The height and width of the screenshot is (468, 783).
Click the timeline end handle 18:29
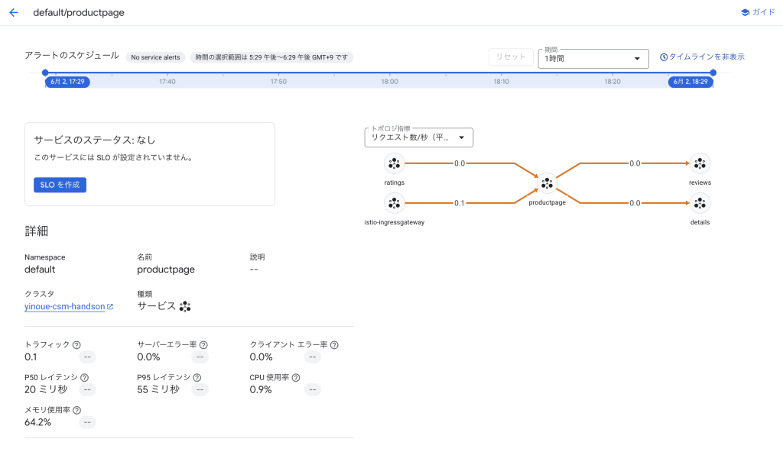690,82
